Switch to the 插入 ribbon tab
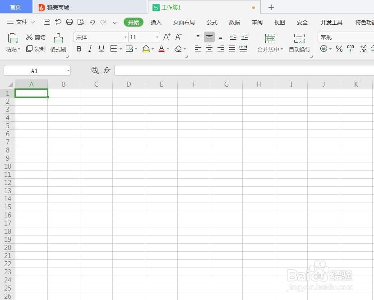The width and height of the screenshot is (374, 300). tap(156, 22)
